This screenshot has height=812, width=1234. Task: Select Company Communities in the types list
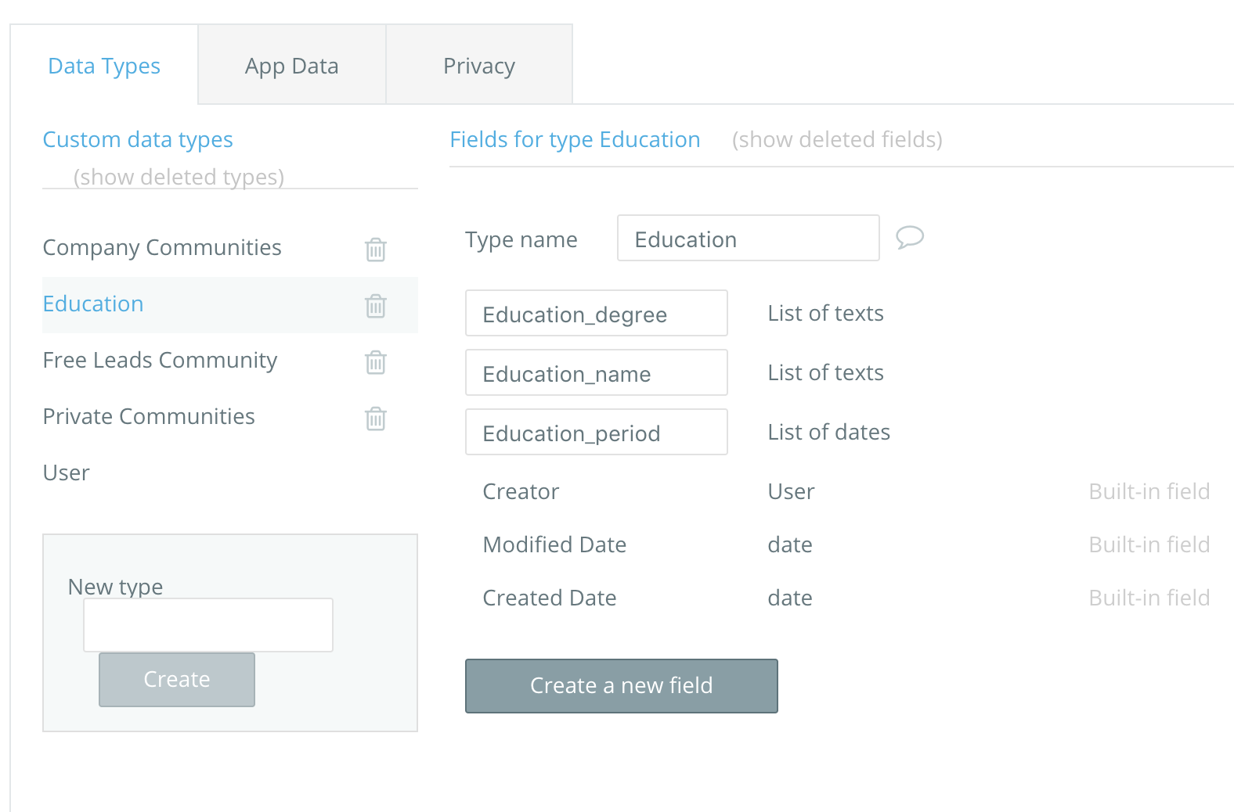(162, 247)
